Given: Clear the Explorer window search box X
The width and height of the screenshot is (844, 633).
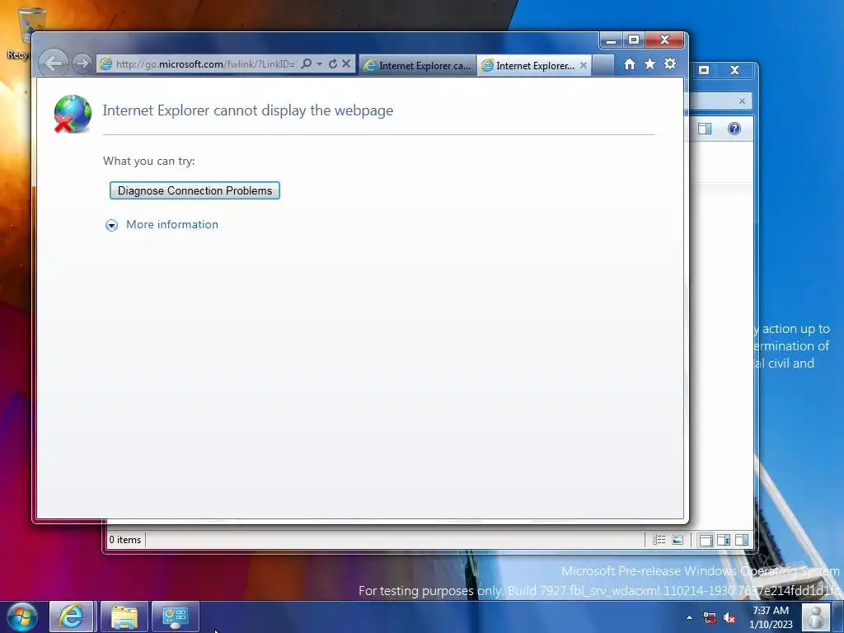Looking at the screenshot, I should (743, 101).
